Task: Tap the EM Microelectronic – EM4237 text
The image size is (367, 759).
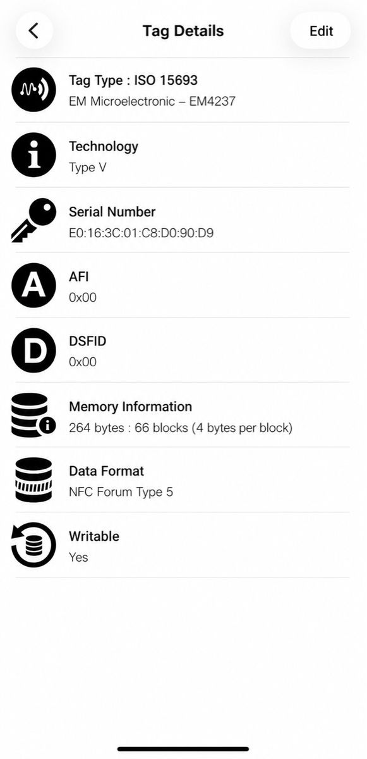Action: click(x=152, y=101)
